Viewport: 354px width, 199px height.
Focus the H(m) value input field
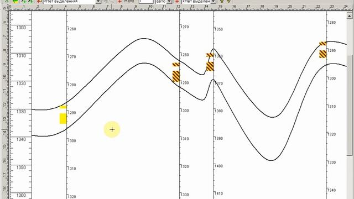click(145, 1)
